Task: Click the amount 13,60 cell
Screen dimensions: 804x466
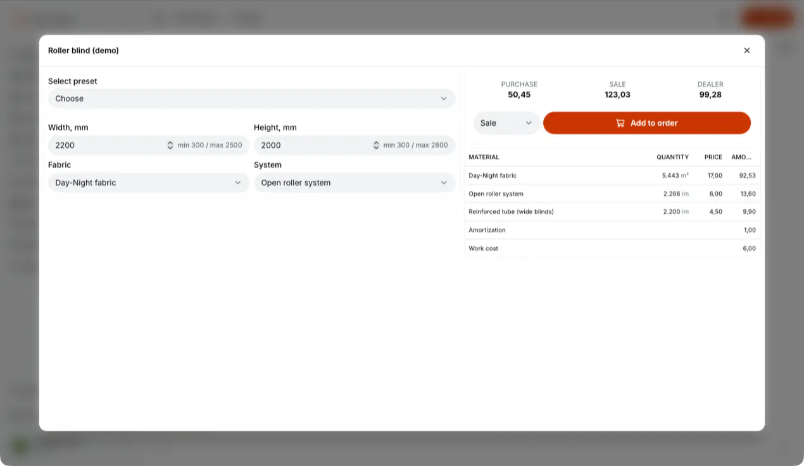Action: coord(748,193)
